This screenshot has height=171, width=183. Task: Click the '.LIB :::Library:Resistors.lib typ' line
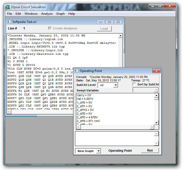38,54
